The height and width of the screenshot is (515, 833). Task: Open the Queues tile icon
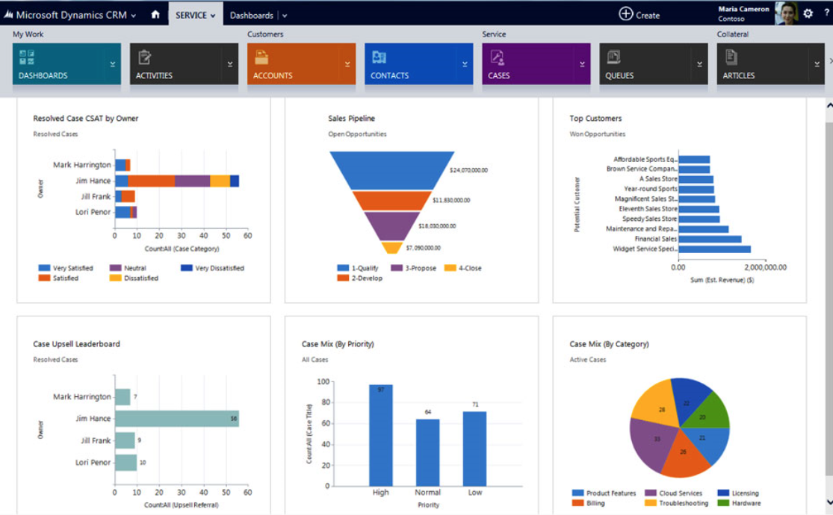(613, 57)
